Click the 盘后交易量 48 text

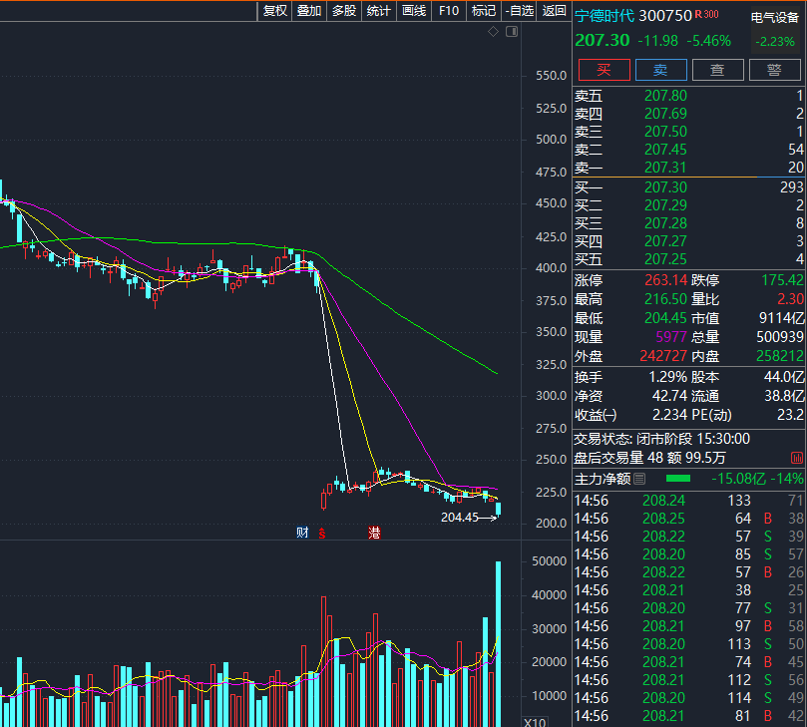point(618,458)
